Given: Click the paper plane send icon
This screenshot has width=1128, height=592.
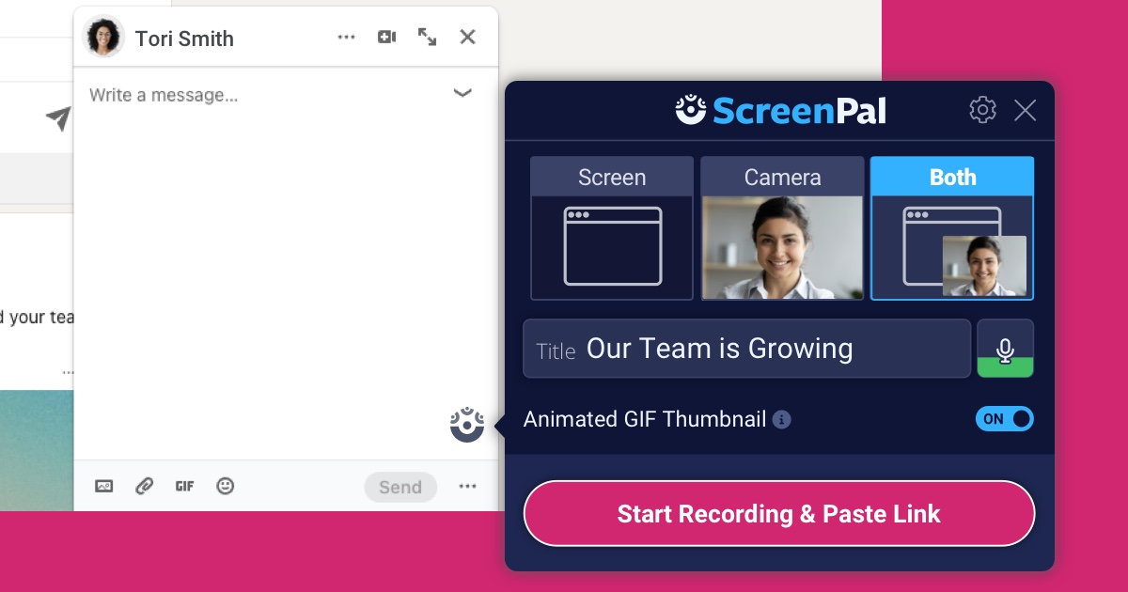Looking at the screenshot, I should (x=58, y=118).
